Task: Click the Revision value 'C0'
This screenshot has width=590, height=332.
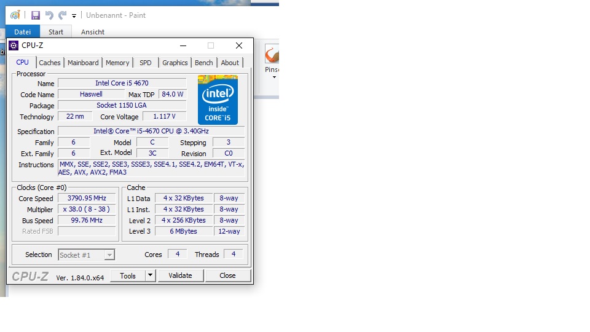Action: (229, 153)
